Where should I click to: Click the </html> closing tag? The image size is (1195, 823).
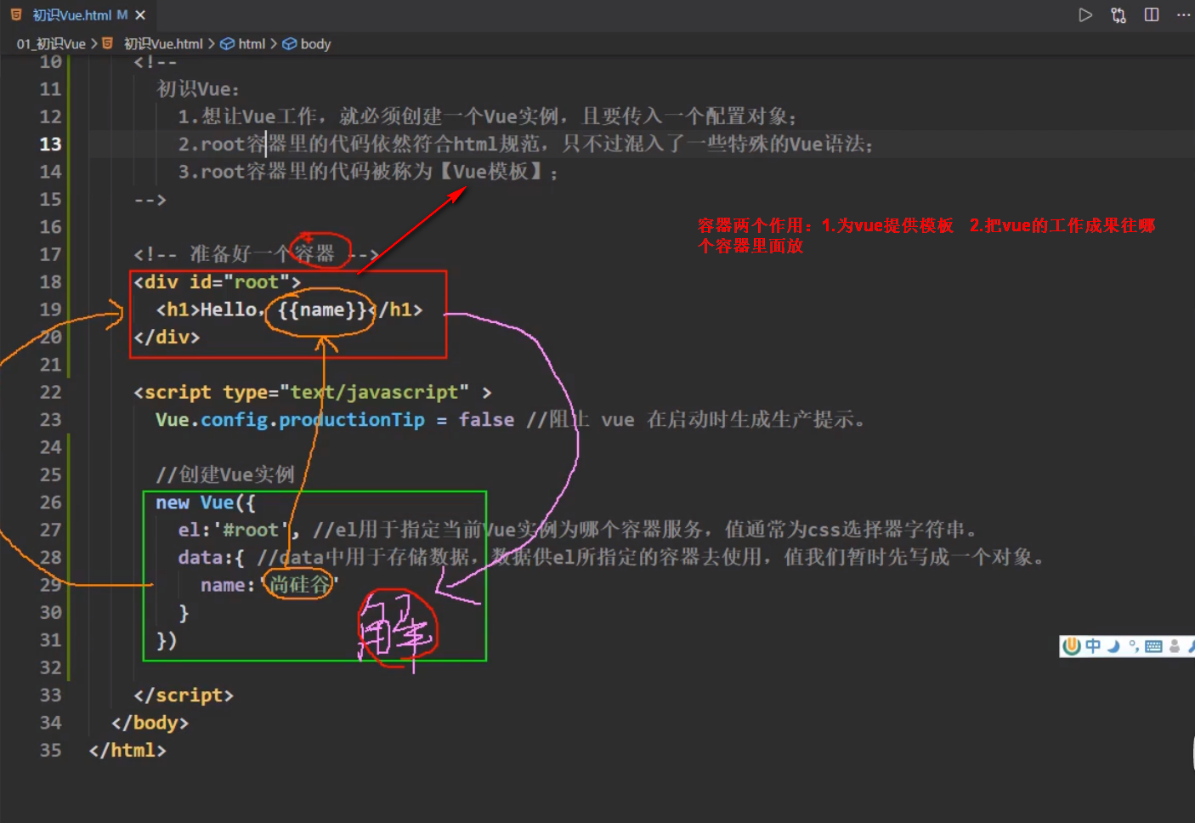point(127,750)
